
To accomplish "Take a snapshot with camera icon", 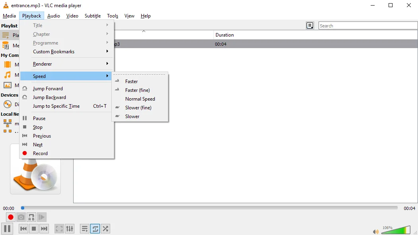I will pyautogui.click(x=21, y=217).
